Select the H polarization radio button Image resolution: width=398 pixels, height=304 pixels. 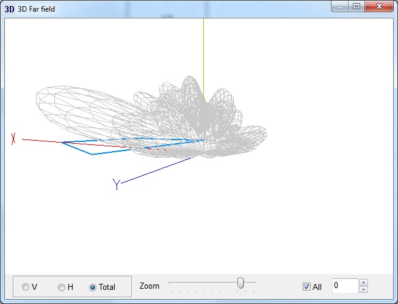point(62,287)
